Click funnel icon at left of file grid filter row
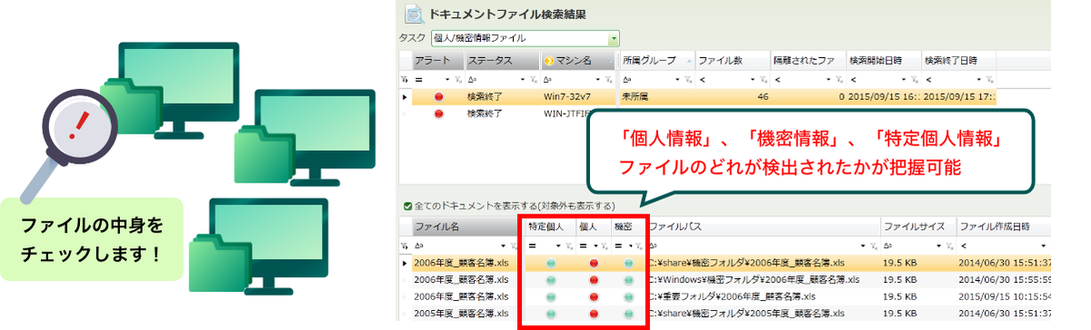The width and height of the screenshot is (1091, 330). pos(405,246)
